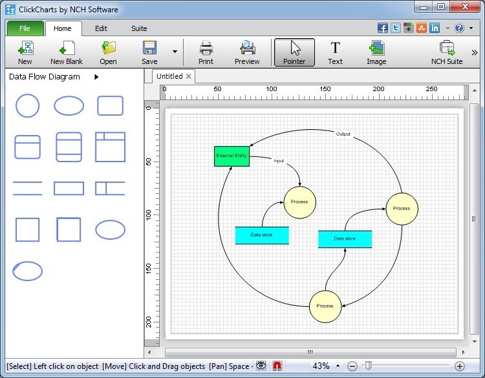The height and width of the screenshot is (378, 485).
Task: Insert a picture with the Image tool
Action: tap(376, 52)
